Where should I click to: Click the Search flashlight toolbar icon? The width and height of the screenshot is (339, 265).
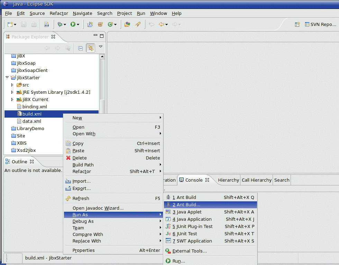tap(137, 24)
